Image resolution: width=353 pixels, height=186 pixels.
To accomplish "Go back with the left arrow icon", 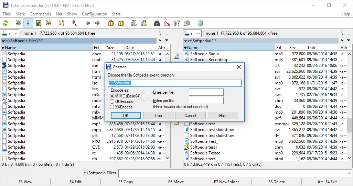I will [88, 23].
